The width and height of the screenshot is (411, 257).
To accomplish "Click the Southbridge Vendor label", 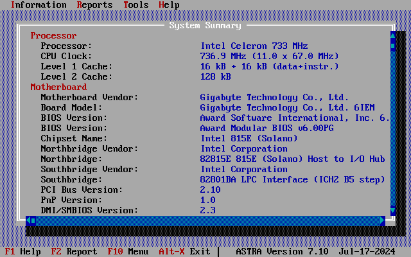I will pyautogui.click(x=89, y=169).
